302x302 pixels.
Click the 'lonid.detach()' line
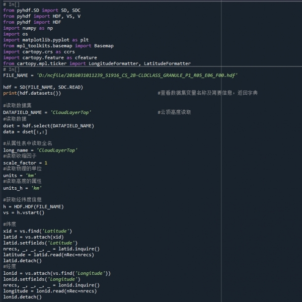tap(22, 297)
